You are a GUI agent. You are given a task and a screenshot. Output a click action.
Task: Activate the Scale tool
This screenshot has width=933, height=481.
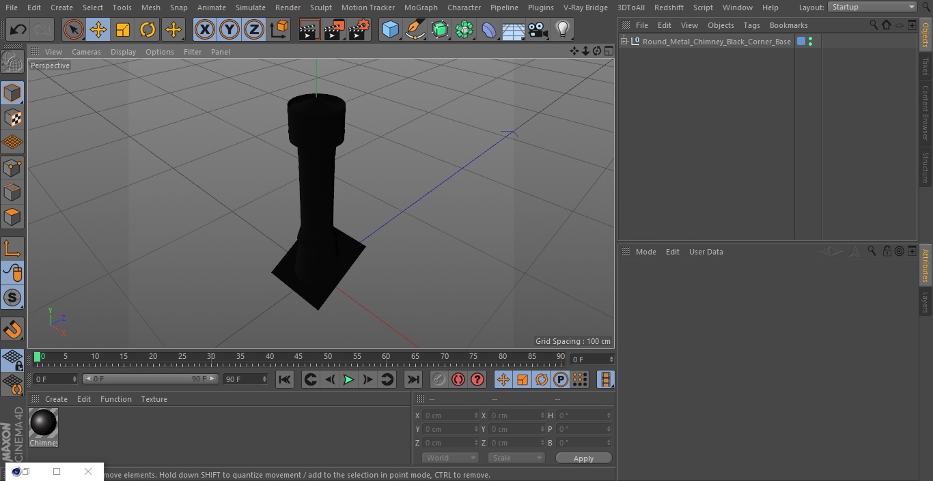(x=123, y=29)
